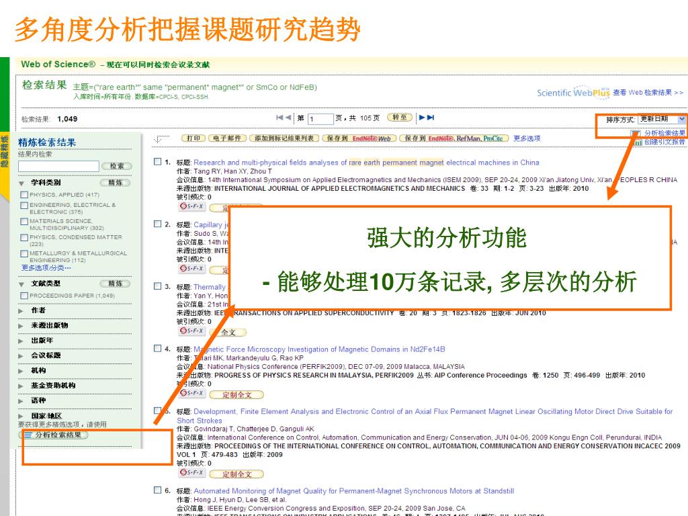Screen dimensions: 688x516
Task: Select checkbox for result 4
Action: tap(157, 349)
